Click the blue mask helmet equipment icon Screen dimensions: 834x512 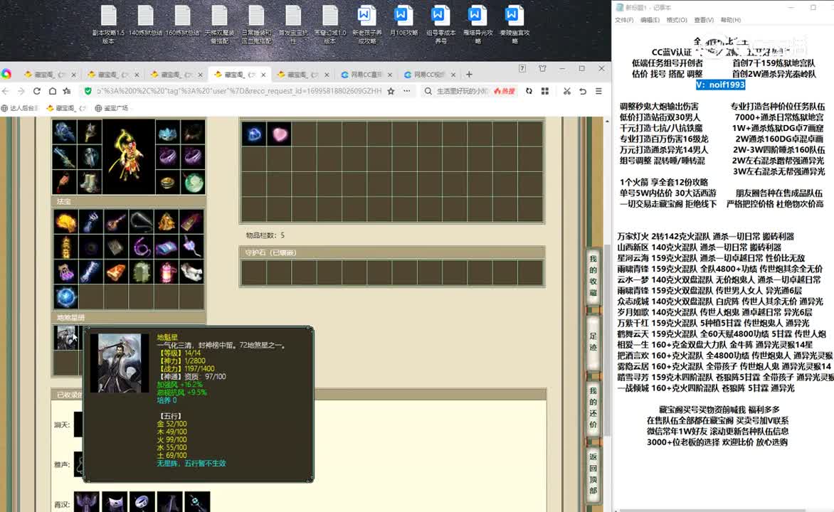pyautogui.click(x=167, y=132)
